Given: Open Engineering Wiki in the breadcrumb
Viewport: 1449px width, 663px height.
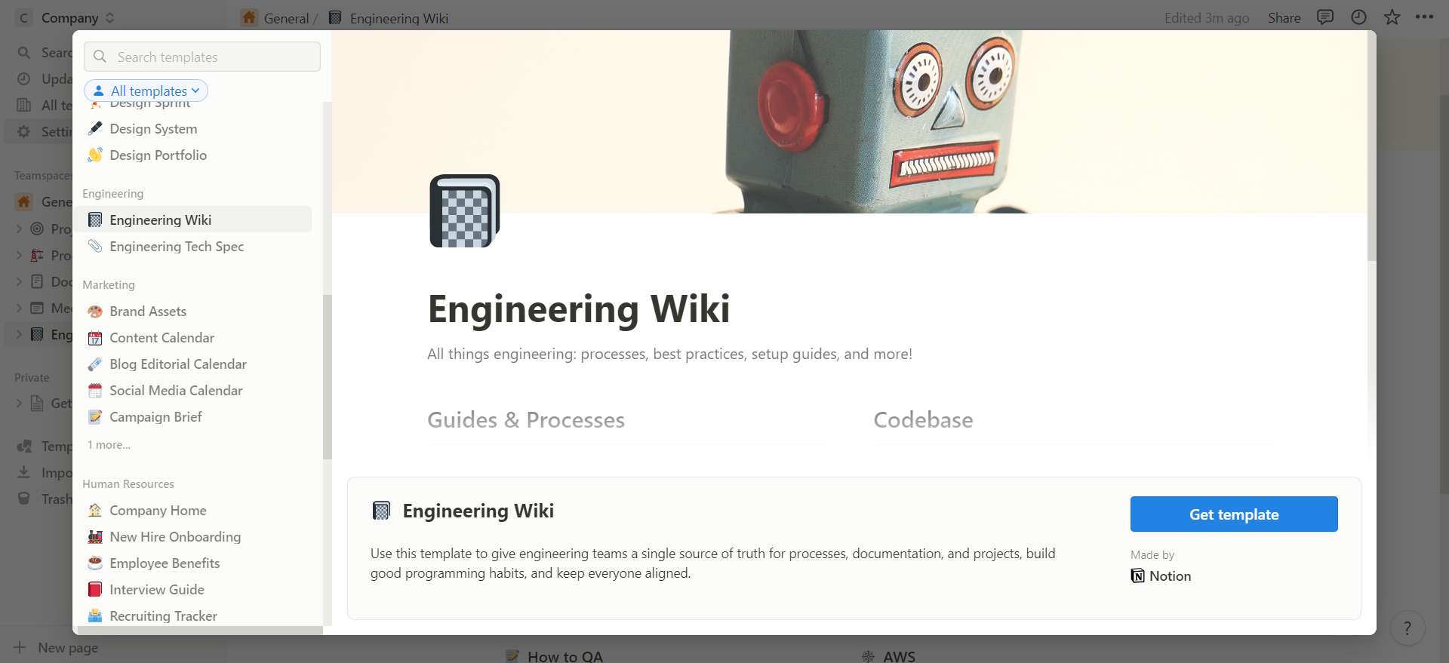Looking at the screenshot, I should 398,18.
